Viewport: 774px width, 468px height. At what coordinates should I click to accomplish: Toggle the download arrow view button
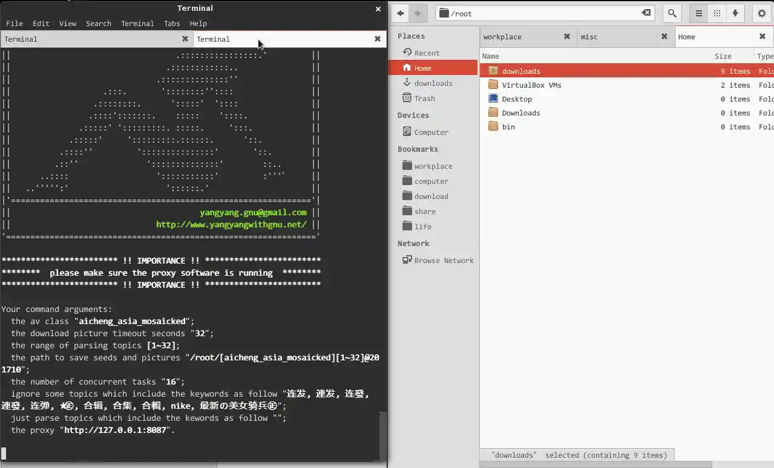[x=735, y=13]
